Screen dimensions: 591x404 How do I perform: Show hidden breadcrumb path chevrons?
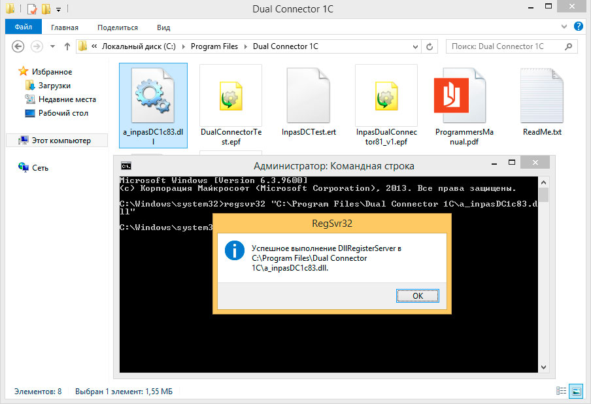pos(94,46)
